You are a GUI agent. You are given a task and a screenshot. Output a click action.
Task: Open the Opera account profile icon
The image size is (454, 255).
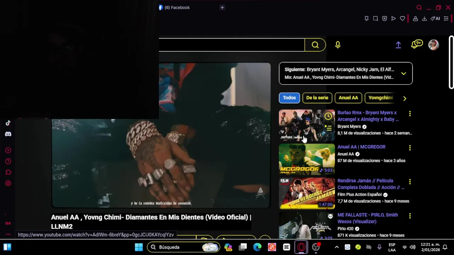pyautogui.click(x=415, y=18)
